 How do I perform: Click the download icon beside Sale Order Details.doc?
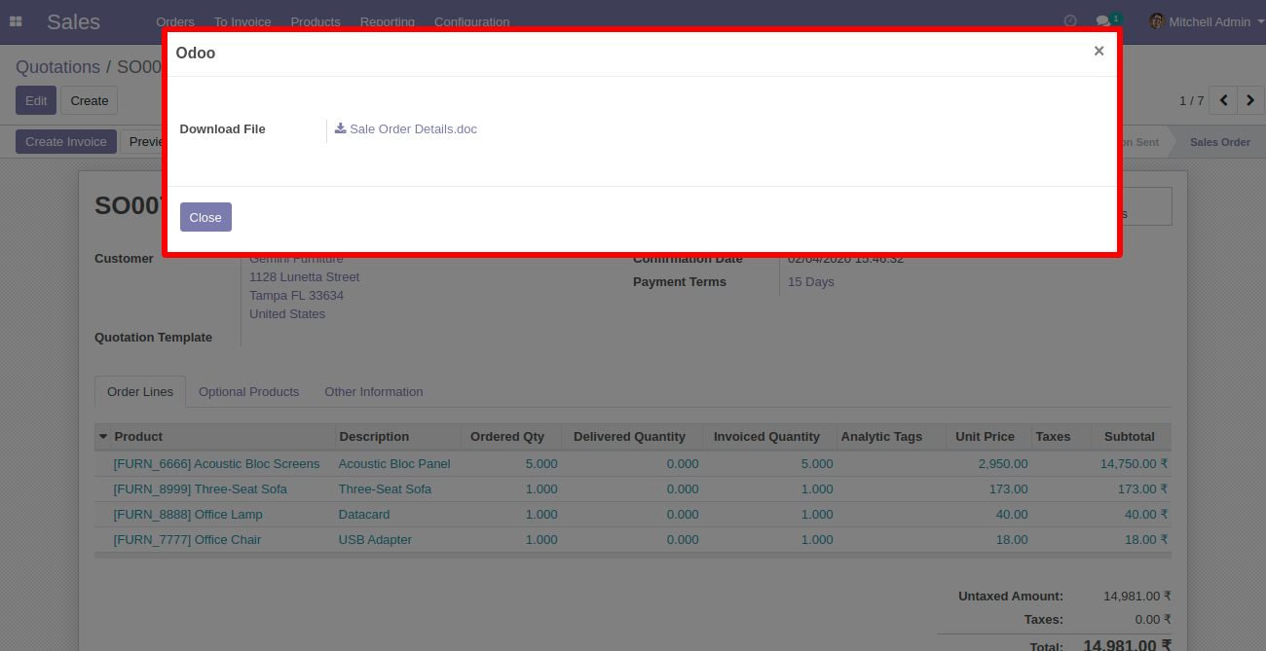(x=340, y=128)
